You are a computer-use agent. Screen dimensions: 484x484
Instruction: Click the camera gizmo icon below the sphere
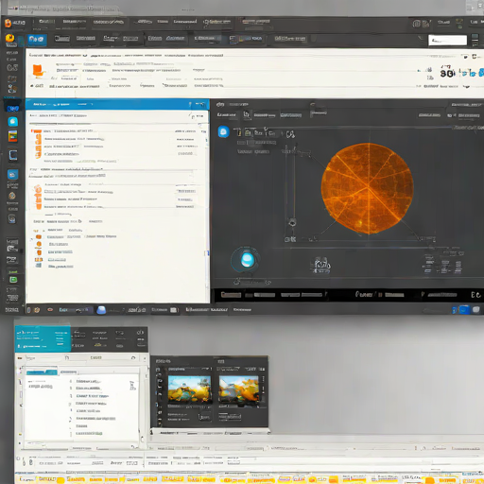(321, 265)
